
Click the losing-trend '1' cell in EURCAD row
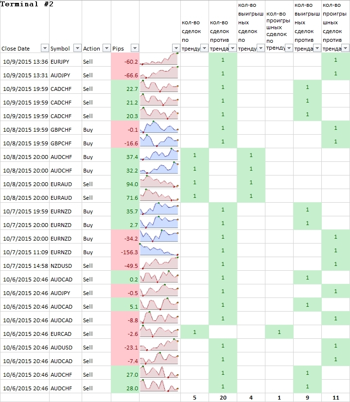pos(279,332)
